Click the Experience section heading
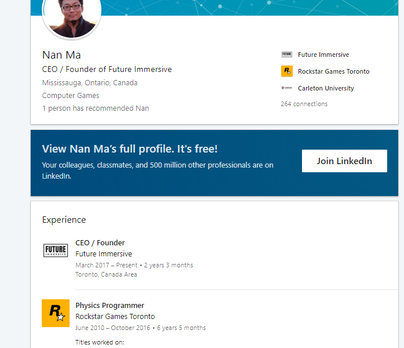The image size is (404, 348). 64,220
